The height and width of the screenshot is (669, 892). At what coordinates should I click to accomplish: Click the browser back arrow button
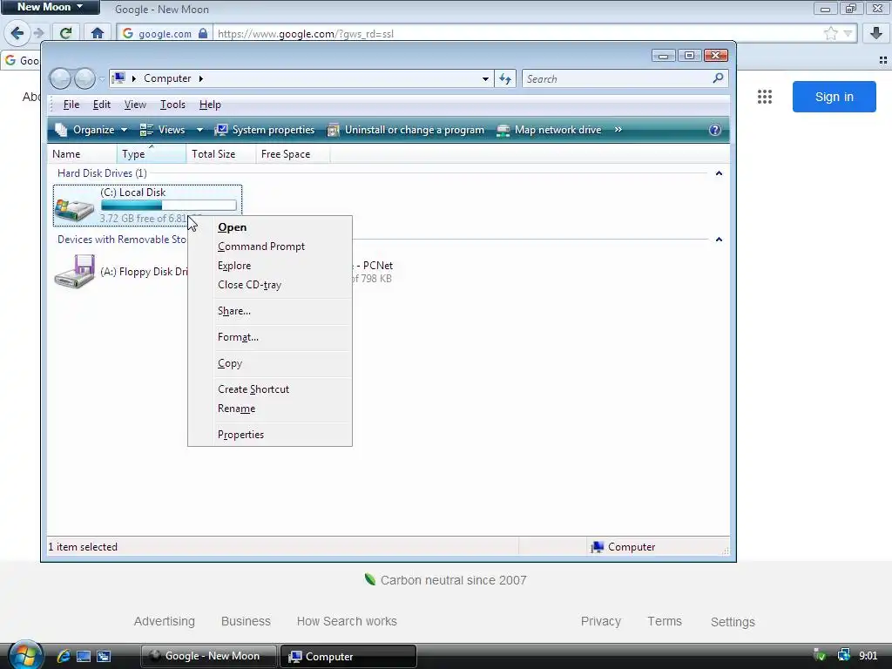click(17, 33)
